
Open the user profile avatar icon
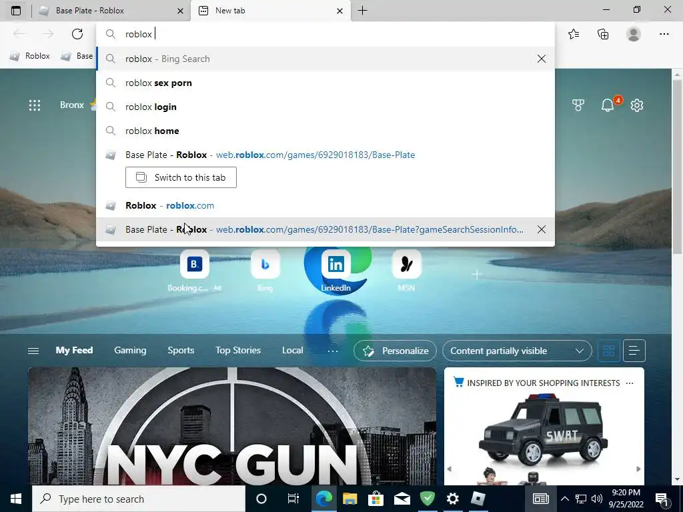coord(634,34)
